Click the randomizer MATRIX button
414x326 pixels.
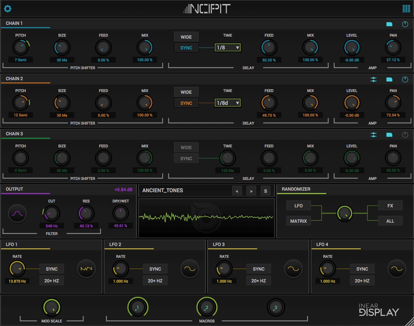[298, 221]
